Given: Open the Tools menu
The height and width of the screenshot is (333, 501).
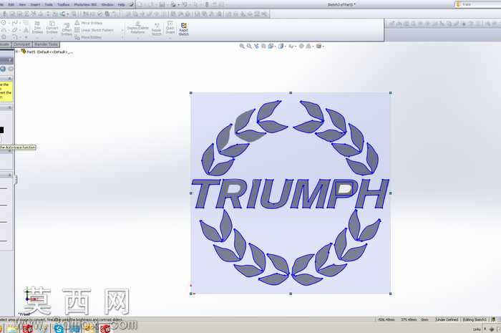Looking at the screenshot, I should pos(49,4).
